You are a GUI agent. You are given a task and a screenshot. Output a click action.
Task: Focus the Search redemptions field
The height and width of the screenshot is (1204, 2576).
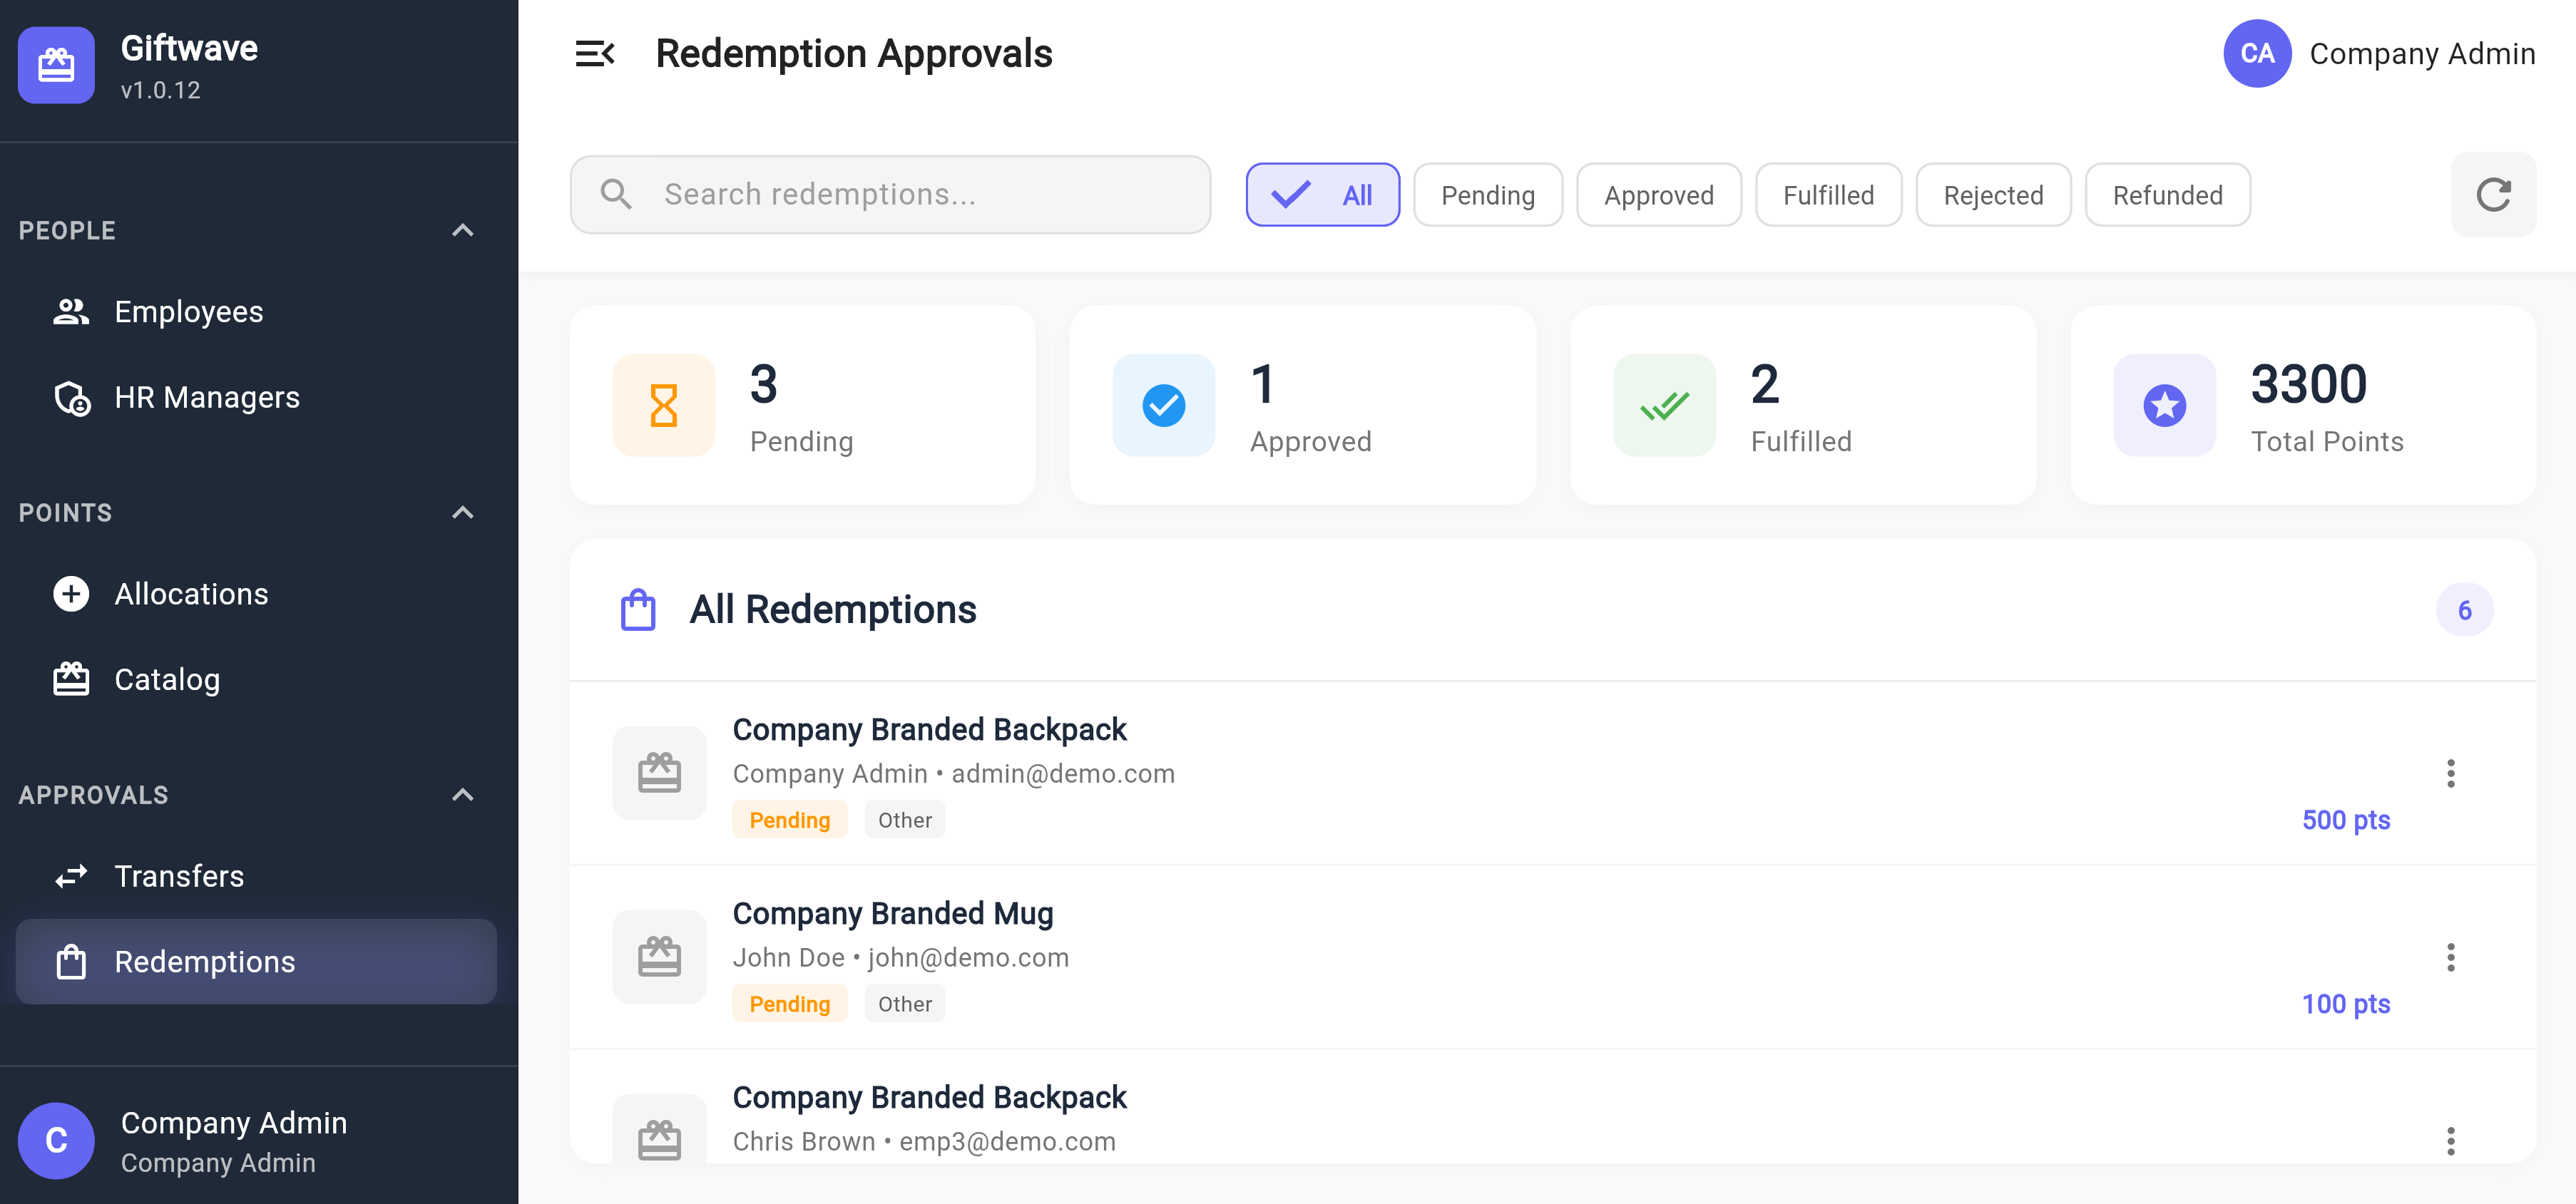click(890, 194)
